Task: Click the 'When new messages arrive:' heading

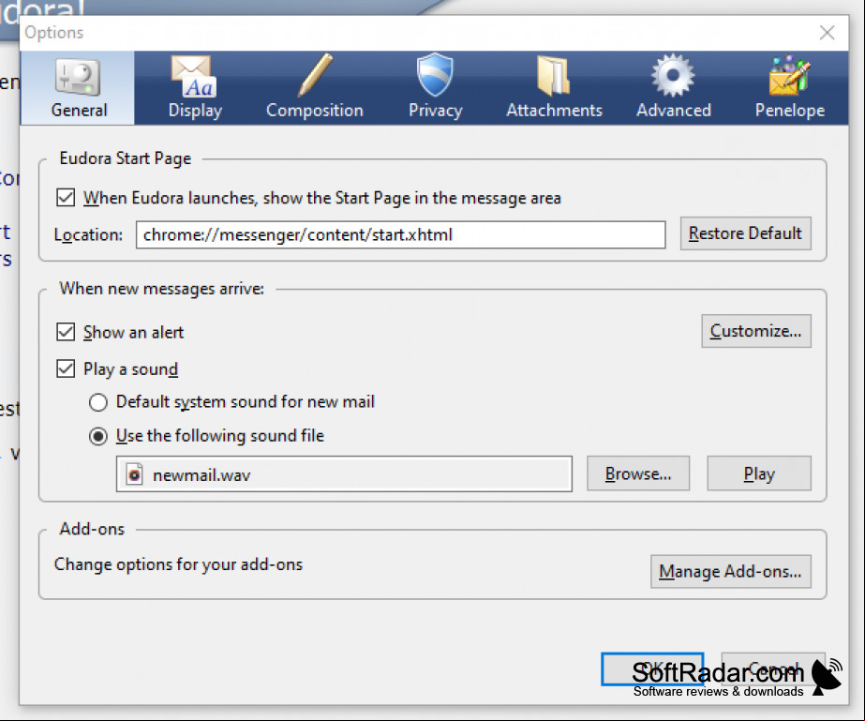Action: click(161, 288)
